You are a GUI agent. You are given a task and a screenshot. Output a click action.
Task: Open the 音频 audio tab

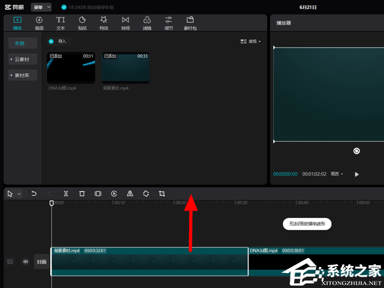39,23
